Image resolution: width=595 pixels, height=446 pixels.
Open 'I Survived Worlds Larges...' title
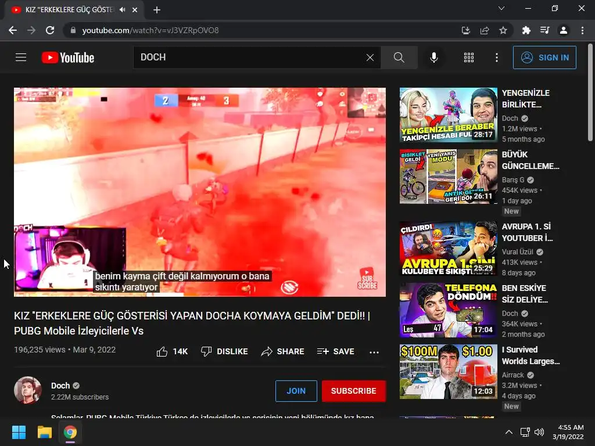pos(531,355)
